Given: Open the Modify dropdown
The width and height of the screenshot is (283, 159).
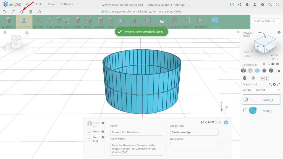Looking at the screenshot, I should 88,22.
